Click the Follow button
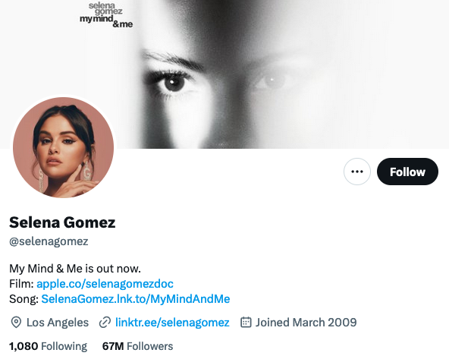 pyautogui.click(x=407, y=172)
